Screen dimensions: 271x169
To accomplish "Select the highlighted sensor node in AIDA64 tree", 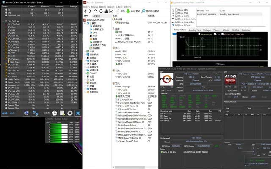I will click(x=95, y=48).
